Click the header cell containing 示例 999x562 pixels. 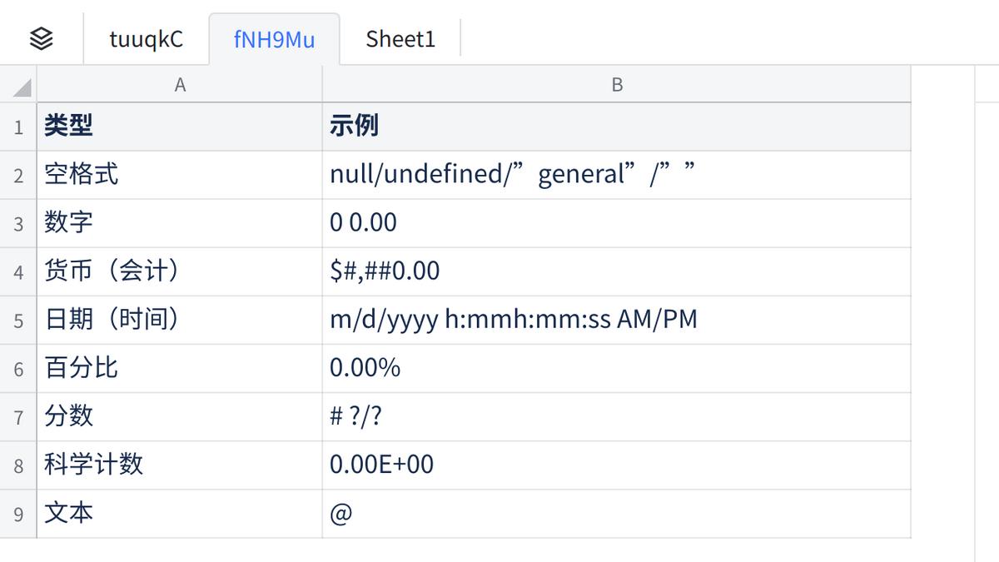pyautogui.click(x=616, y=126)
